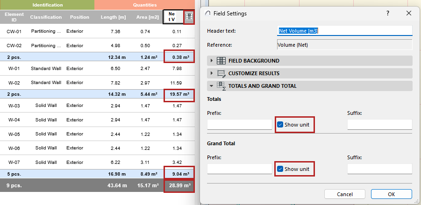This screenshot has height=205, width=421.
Task: Click the Grand Total Suffix input field
Action: click(379, 169)
